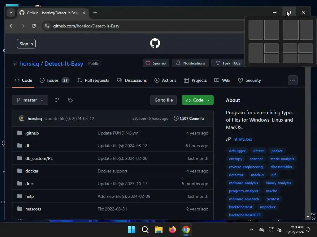Click the page scrollbar down arrow
Viewport: 317px width, 237px height.
click(x=308, y=217)
